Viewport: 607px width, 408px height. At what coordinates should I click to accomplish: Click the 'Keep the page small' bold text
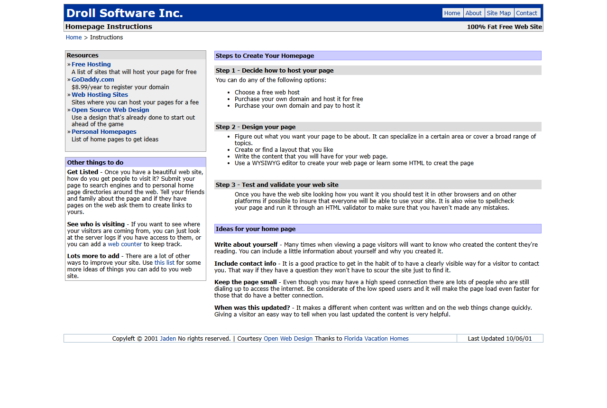pyautogui.click(x=246, y=282)
